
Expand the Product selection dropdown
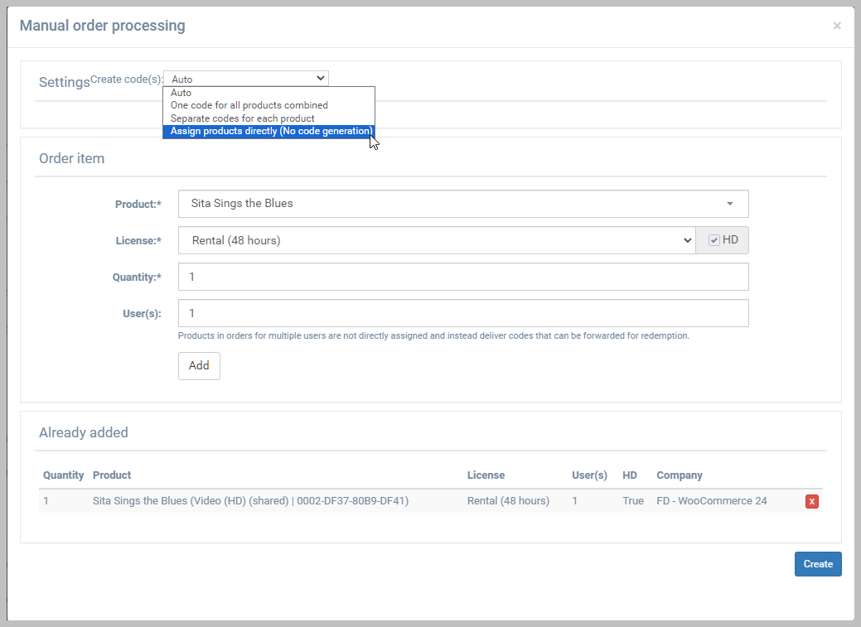(462, 204)
